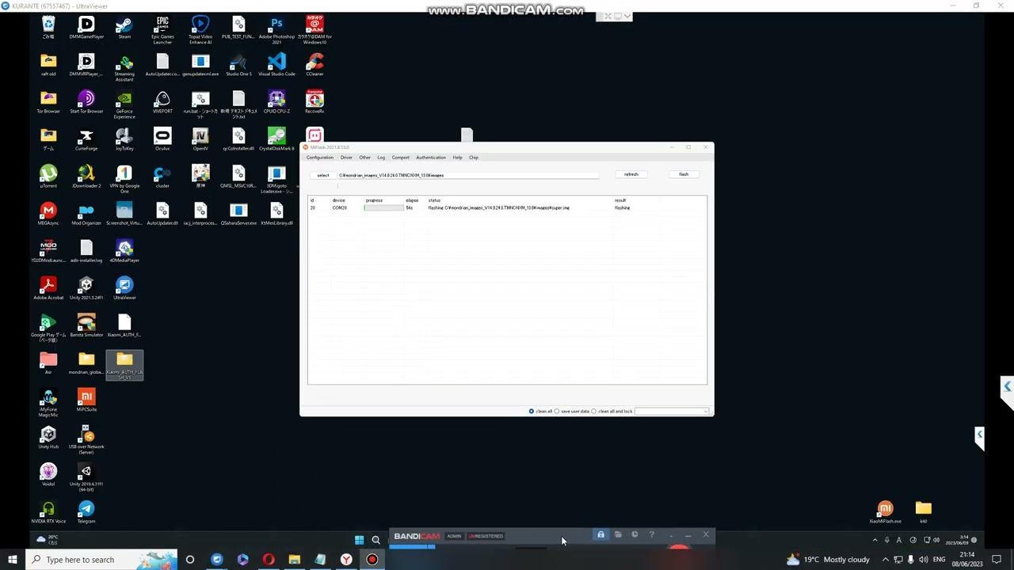Viewport: 1014px width, 570px height.
Task: Click the Steam desktop icon
Action: coord(124,28)
